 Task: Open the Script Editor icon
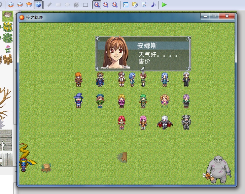point(144,5)
